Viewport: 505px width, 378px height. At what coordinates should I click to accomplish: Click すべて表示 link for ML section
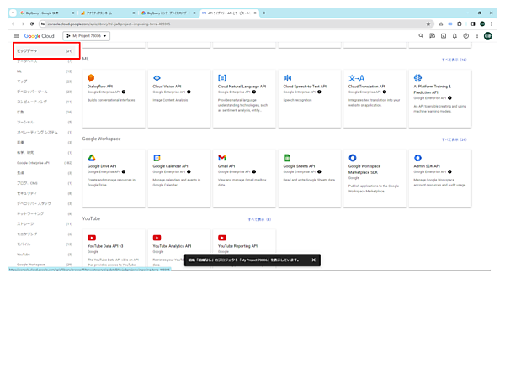click(454, 60)
